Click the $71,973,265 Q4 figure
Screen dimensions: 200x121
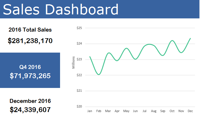(30, 76)
